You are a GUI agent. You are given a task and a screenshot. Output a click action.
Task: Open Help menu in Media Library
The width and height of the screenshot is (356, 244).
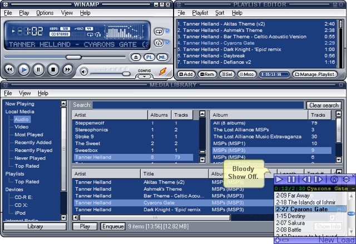pos(43,93)
